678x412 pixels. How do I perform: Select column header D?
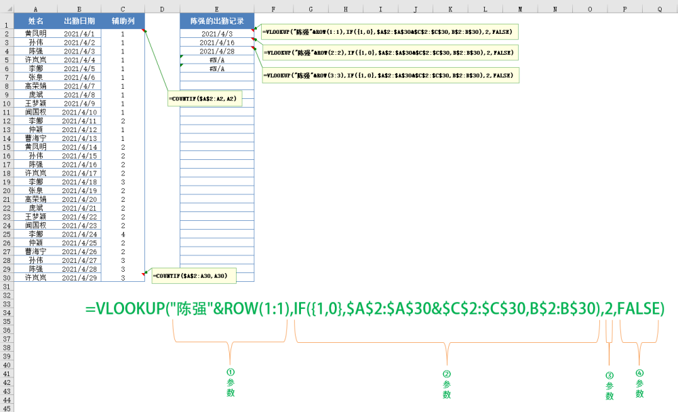click(x=162, y=9)
